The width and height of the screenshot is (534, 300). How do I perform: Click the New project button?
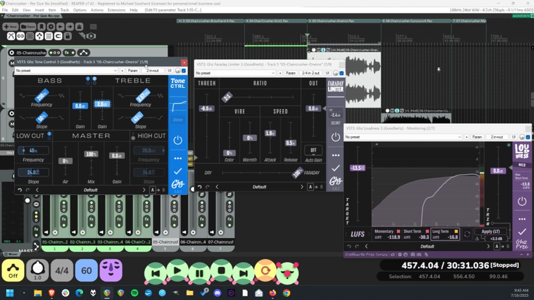pyautogui.click(x=11, y=27)
